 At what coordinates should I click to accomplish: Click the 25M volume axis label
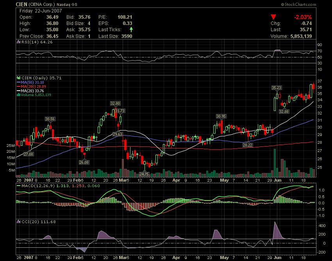tap(11, 145)
